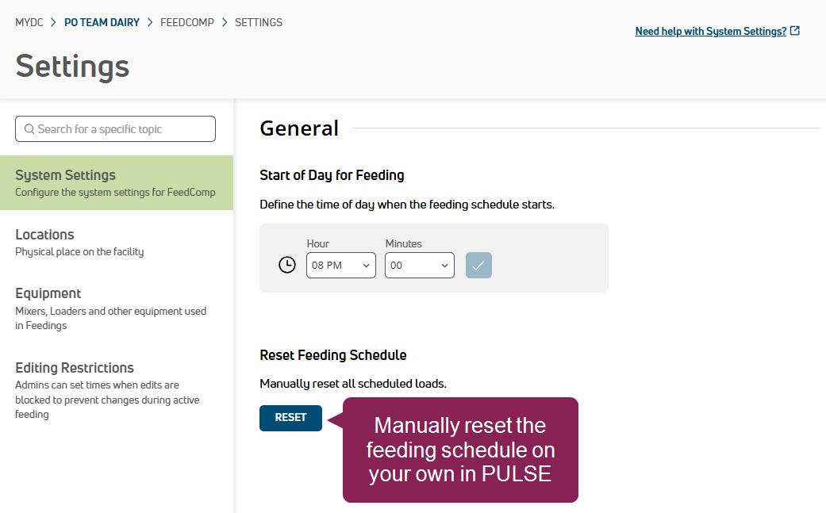Open Editing Restrictions section
Screen dimensions: 826x513
click(x=75, y=368)
